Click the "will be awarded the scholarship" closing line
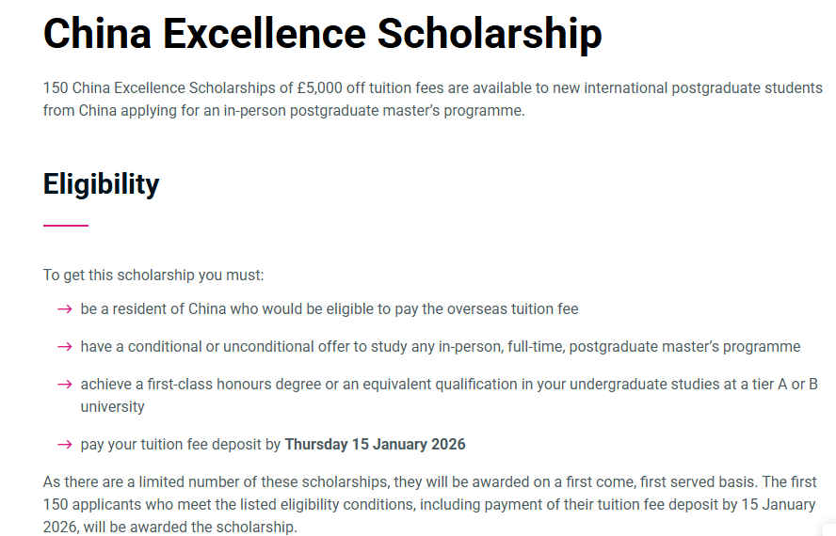This screenshot has height=536, width=836. (190, 528)
